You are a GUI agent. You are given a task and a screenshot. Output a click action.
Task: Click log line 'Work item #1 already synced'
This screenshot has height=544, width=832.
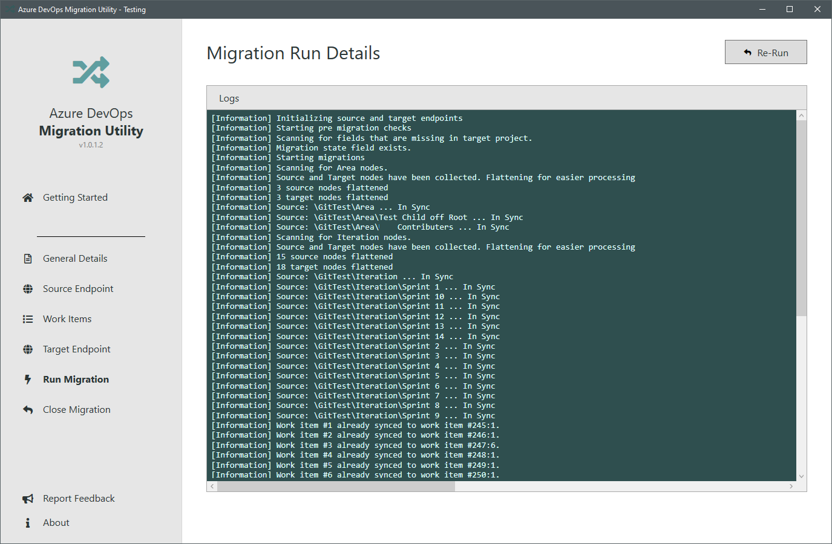pyautogui.click(x=355, y=426)
